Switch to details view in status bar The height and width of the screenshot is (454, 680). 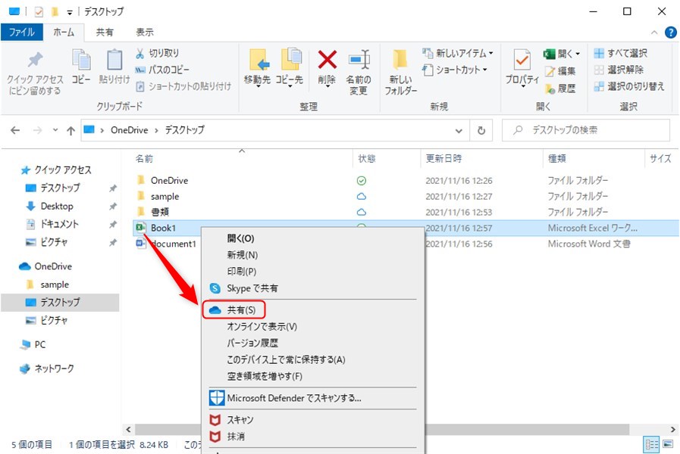point(651,444)
